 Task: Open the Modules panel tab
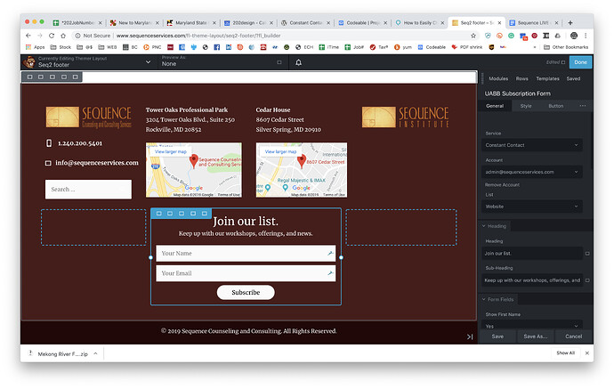pos(498,78)
